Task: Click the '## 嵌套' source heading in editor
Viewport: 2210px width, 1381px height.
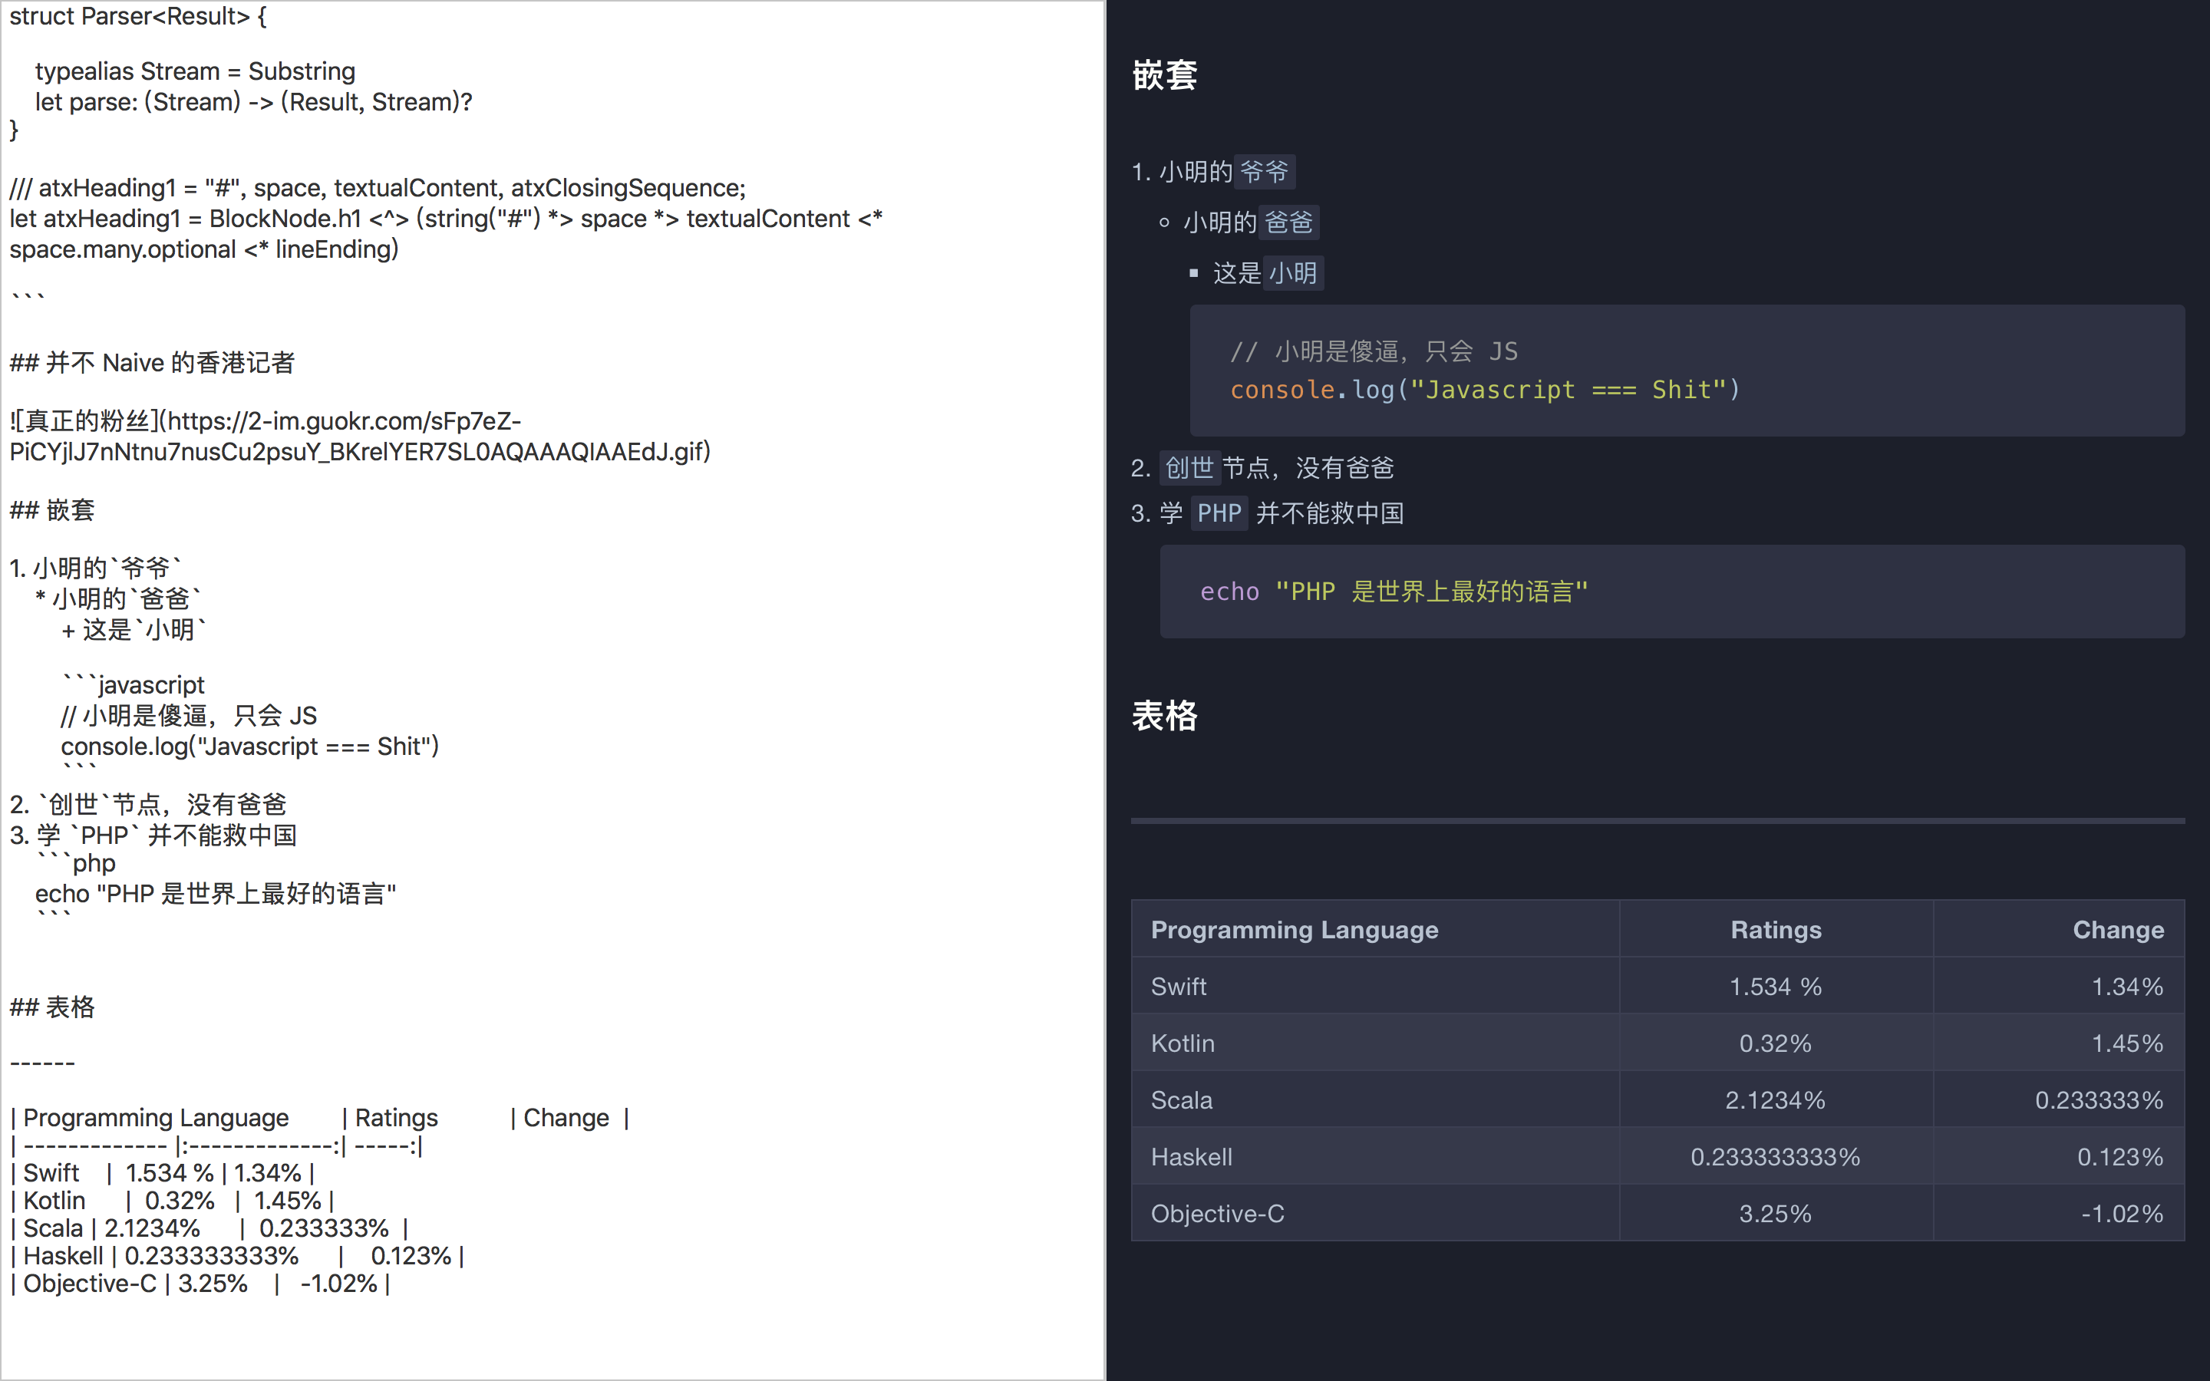Action: [52, 509]
